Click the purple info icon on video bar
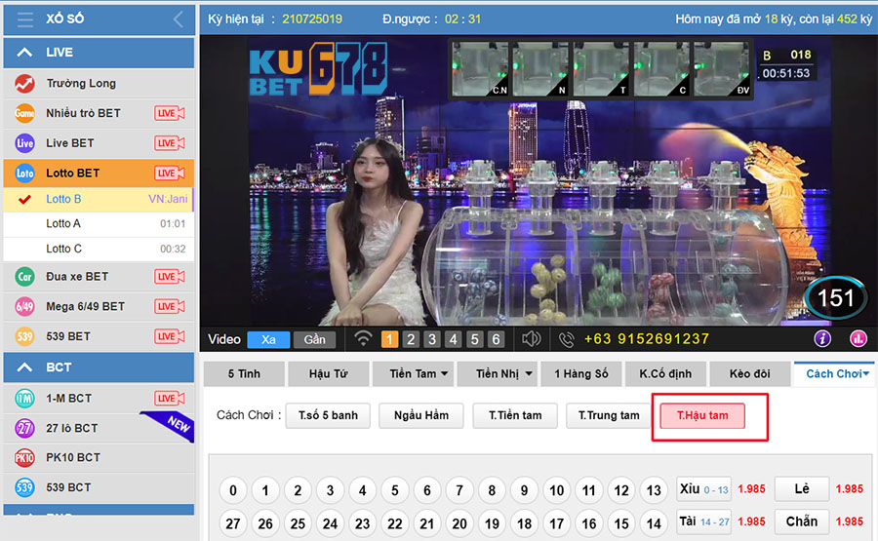The image size is (878, 541). point(822,339)
